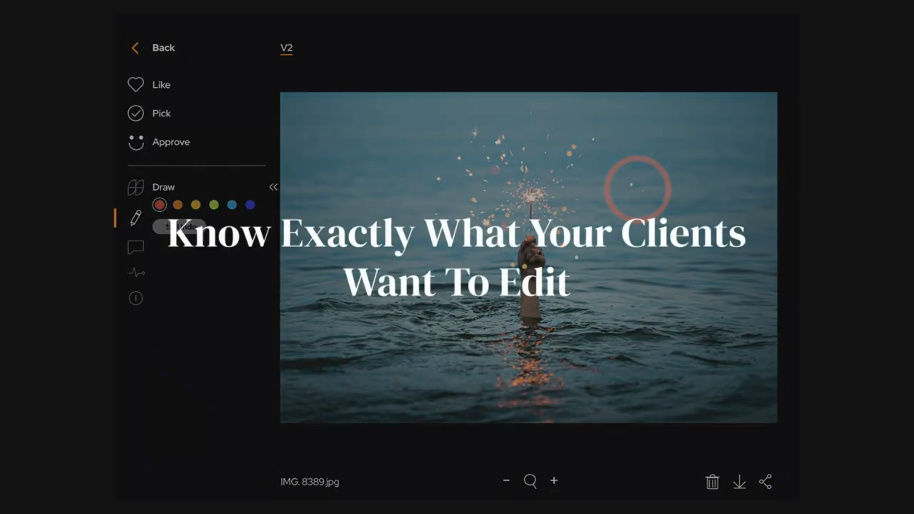Select the pencil draw tool

[x=136, y=218]
